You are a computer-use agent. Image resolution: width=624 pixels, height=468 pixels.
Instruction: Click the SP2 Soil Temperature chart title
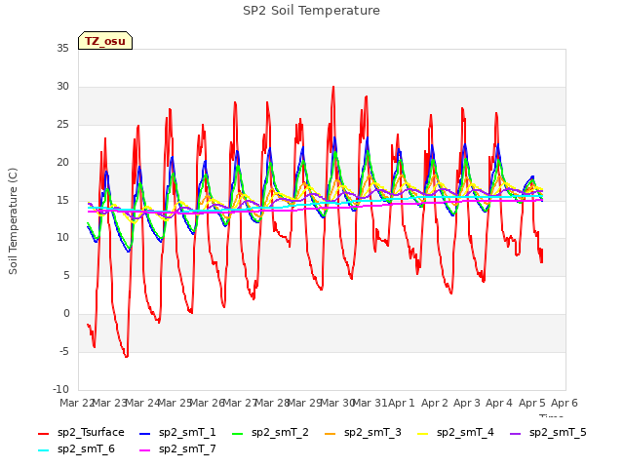(x=311, y=11)
